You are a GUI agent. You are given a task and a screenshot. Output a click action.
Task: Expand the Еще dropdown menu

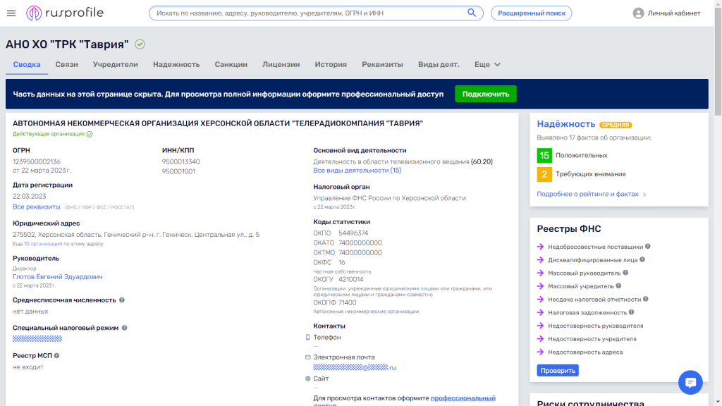[487, 64]
